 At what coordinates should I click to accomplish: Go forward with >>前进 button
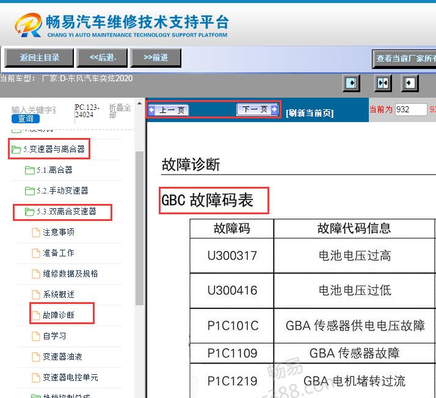pyautogui.click(x=156, y=58)
